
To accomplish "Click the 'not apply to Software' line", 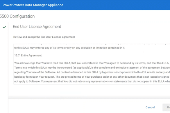I will click(92, 81).
